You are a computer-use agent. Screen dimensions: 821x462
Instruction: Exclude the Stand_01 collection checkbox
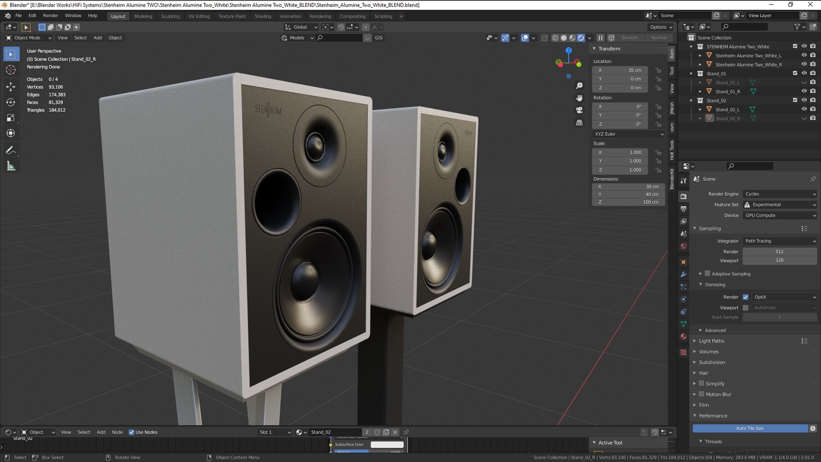[x=795, y=73]
